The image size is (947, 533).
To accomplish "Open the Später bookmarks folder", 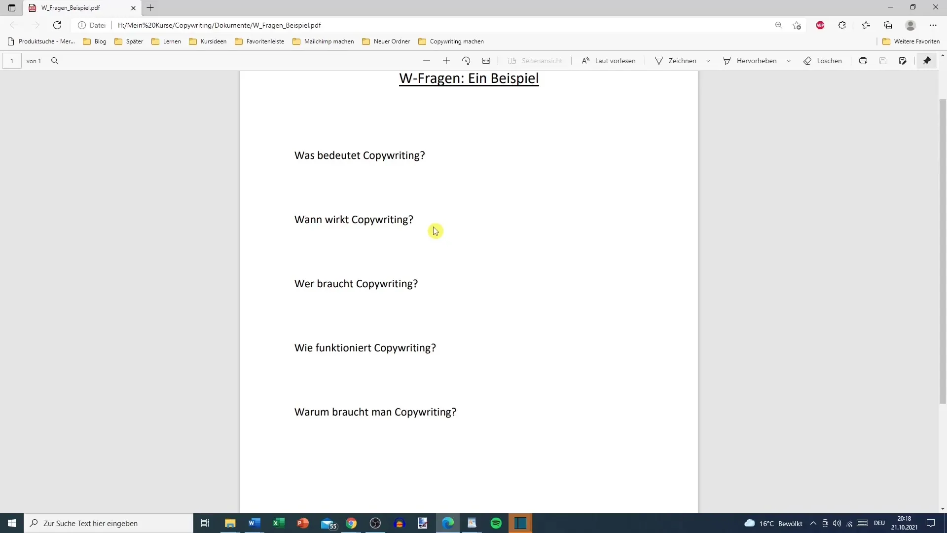I will [129, 41].
